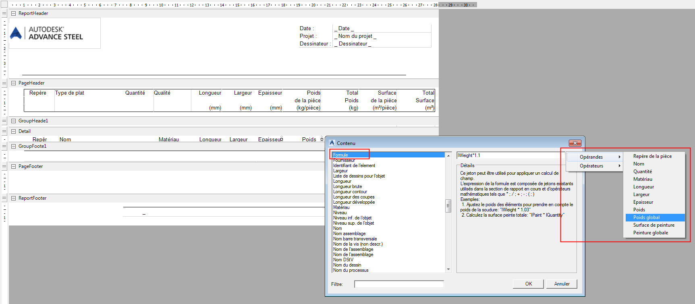This screenshot has height=304, width=695.
Task: Choose Epaisseur in the Opérandes submenu
Action: (x=655, y=202)
